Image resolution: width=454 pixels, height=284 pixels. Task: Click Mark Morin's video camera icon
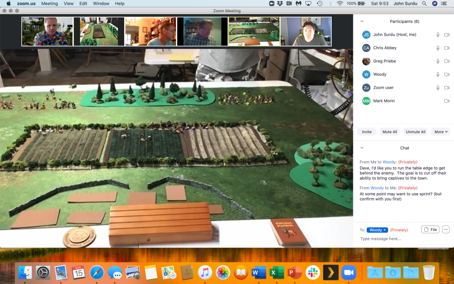click(446, 101)
